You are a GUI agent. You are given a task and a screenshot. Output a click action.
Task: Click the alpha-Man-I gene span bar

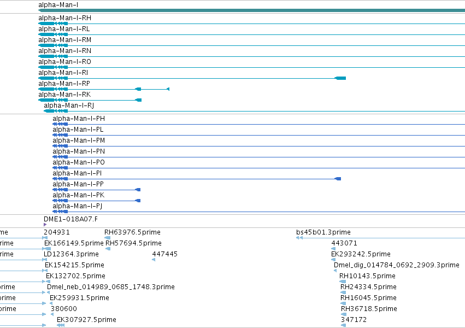coord(251,10)
